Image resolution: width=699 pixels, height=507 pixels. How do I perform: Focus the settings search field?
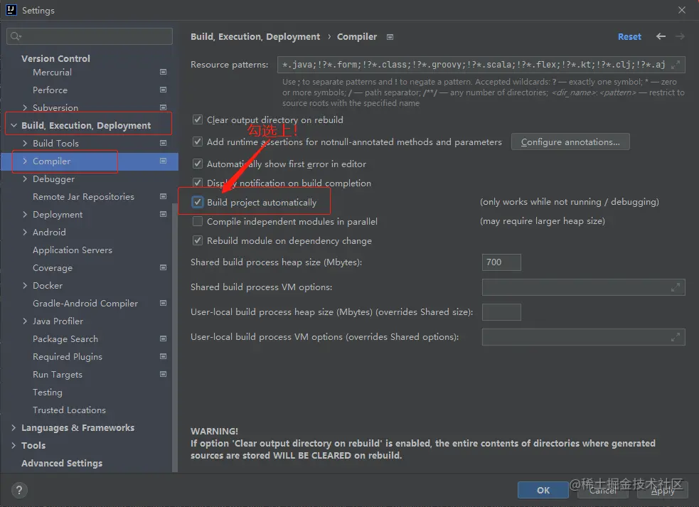pyautogui.click(x=89, y=36)
